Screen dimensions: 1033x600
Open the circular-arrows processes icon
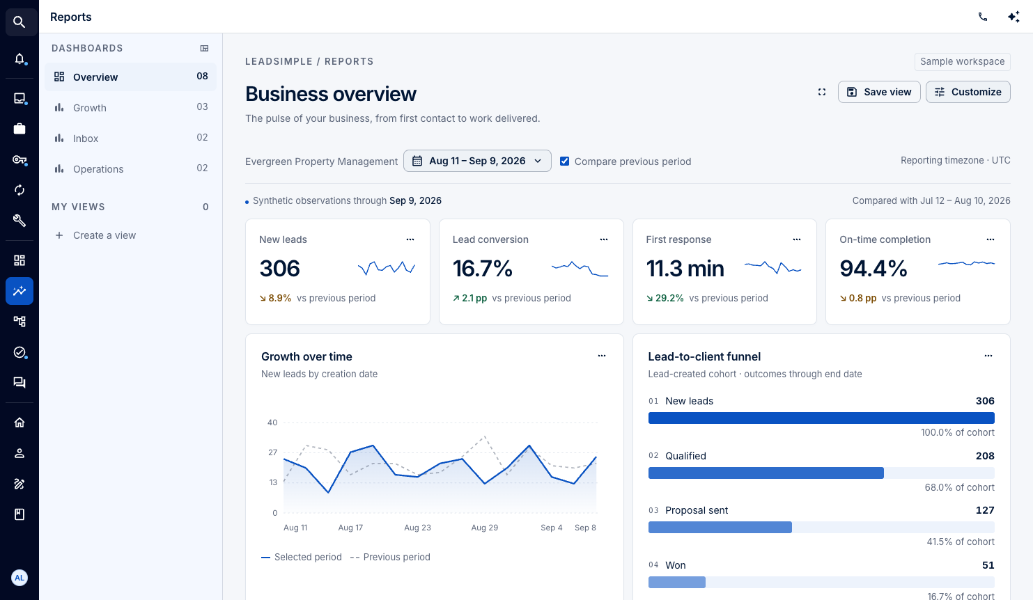point(20,190)
